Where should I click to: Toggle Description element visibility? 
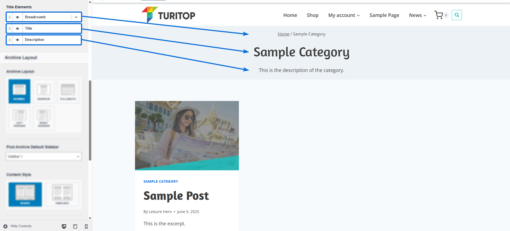[17, 40]
